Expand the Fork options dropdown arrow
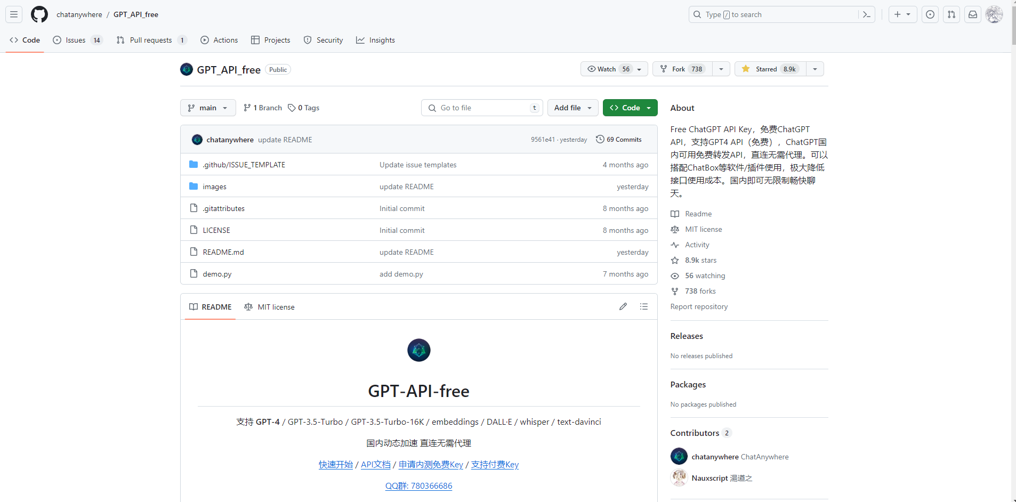The height and width of the screenshot is (502, 1016). 721,69
